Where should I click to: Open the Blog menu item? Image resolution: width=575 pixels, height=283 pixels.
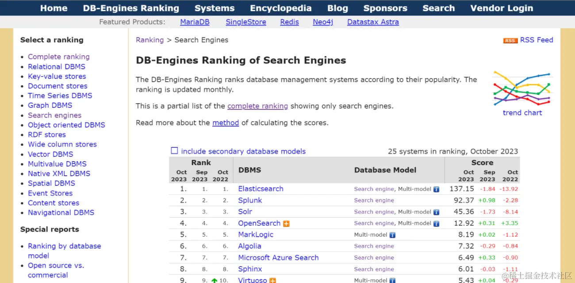pos(337,8)
